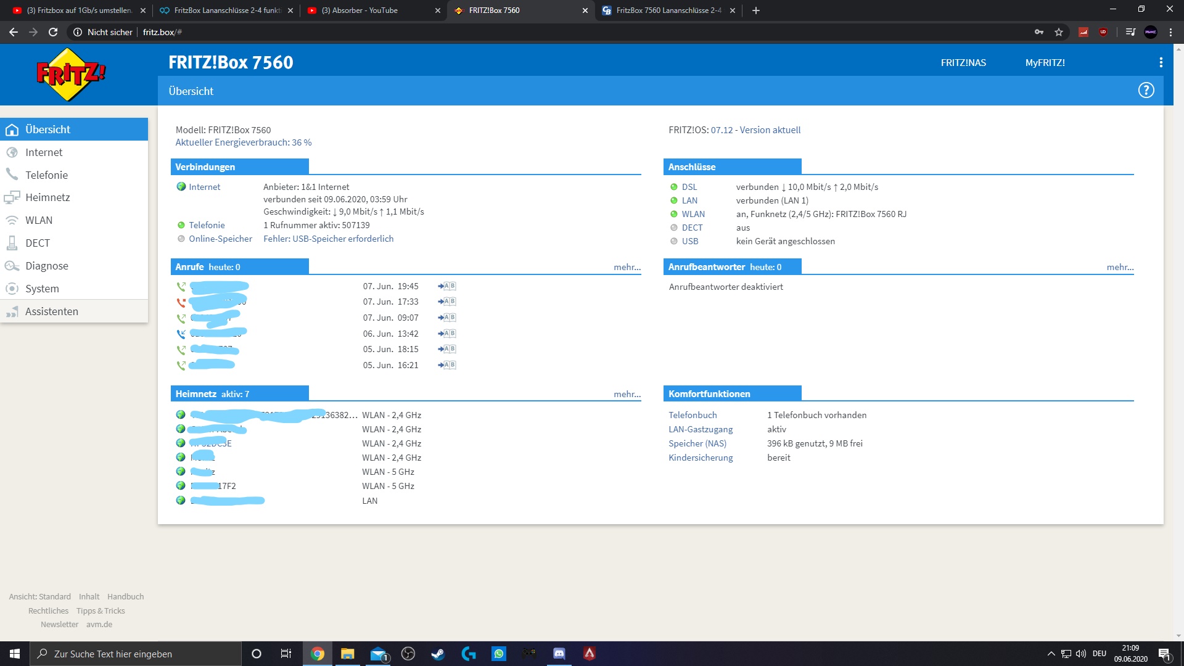
Task: Add the 07. Jun. 19:45 caller to the phonebook
Action: 446,286
